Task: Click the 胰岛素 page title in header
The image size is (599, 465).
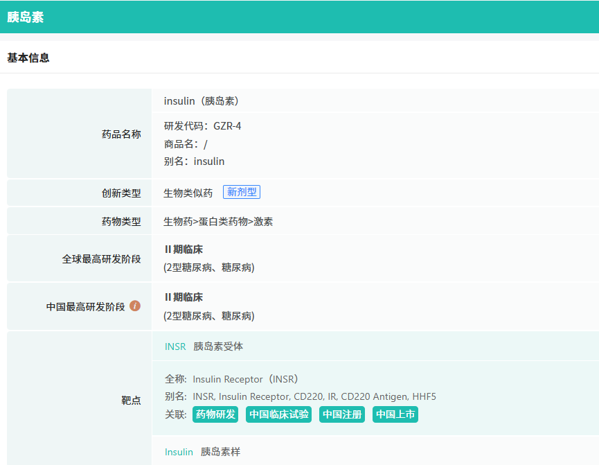Action: pyautogui.click(x=26, y=17)
